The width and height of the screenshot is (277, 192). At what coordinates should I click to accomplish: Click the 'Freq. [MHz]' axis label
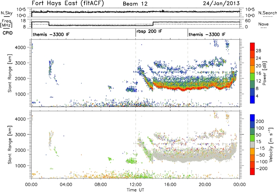(7, 24)
